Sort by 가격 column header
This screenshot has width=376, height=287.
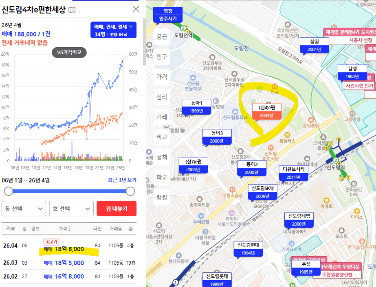[64, 229]
